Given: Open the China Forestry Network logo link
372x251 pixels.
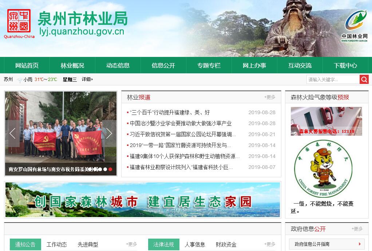Looking at the screenshot, I should [355, 26].
